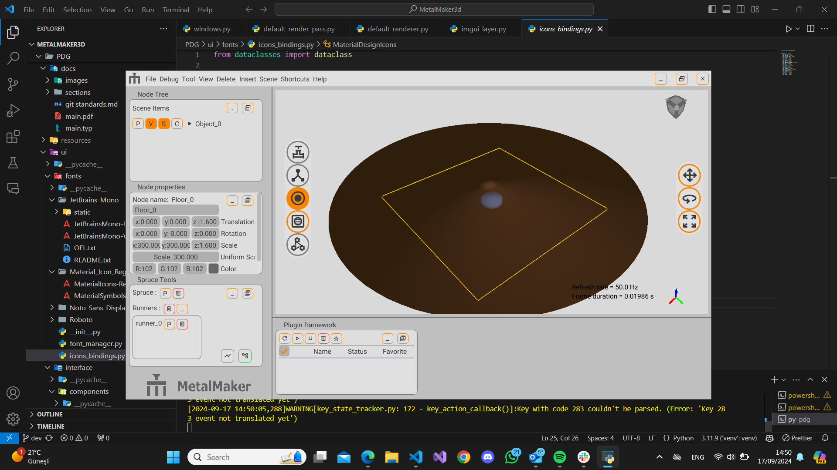Click the fit-to-view fullscreen icon in the viewport
Screen dimensions: 837x470
coord(689,222)
